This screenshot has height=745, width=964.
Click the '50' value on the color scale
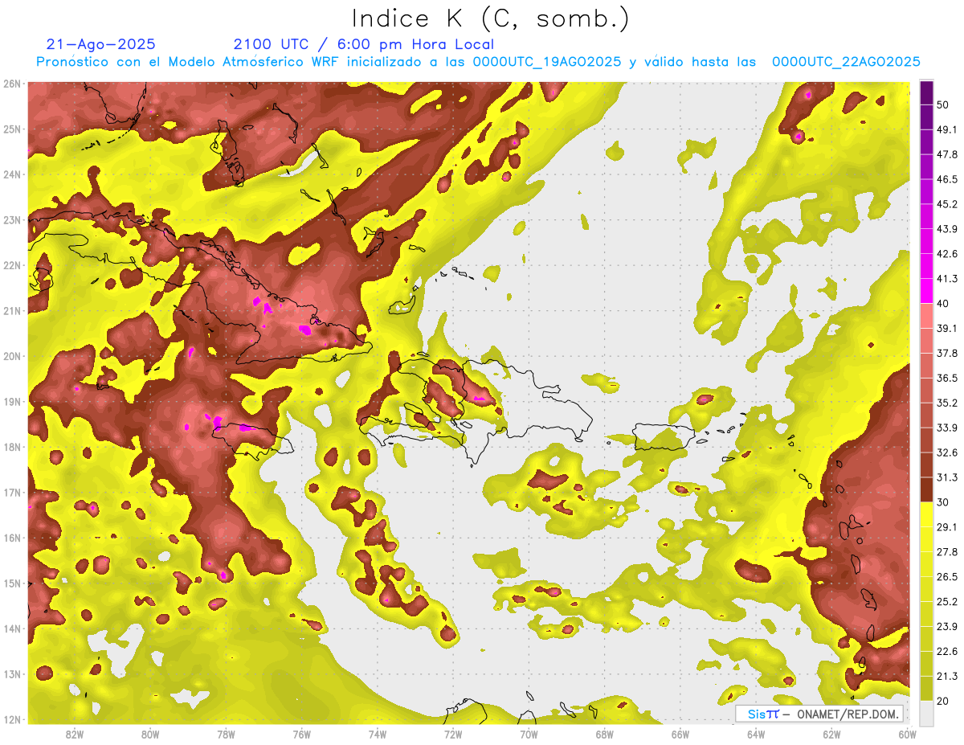tap(944, 105)
